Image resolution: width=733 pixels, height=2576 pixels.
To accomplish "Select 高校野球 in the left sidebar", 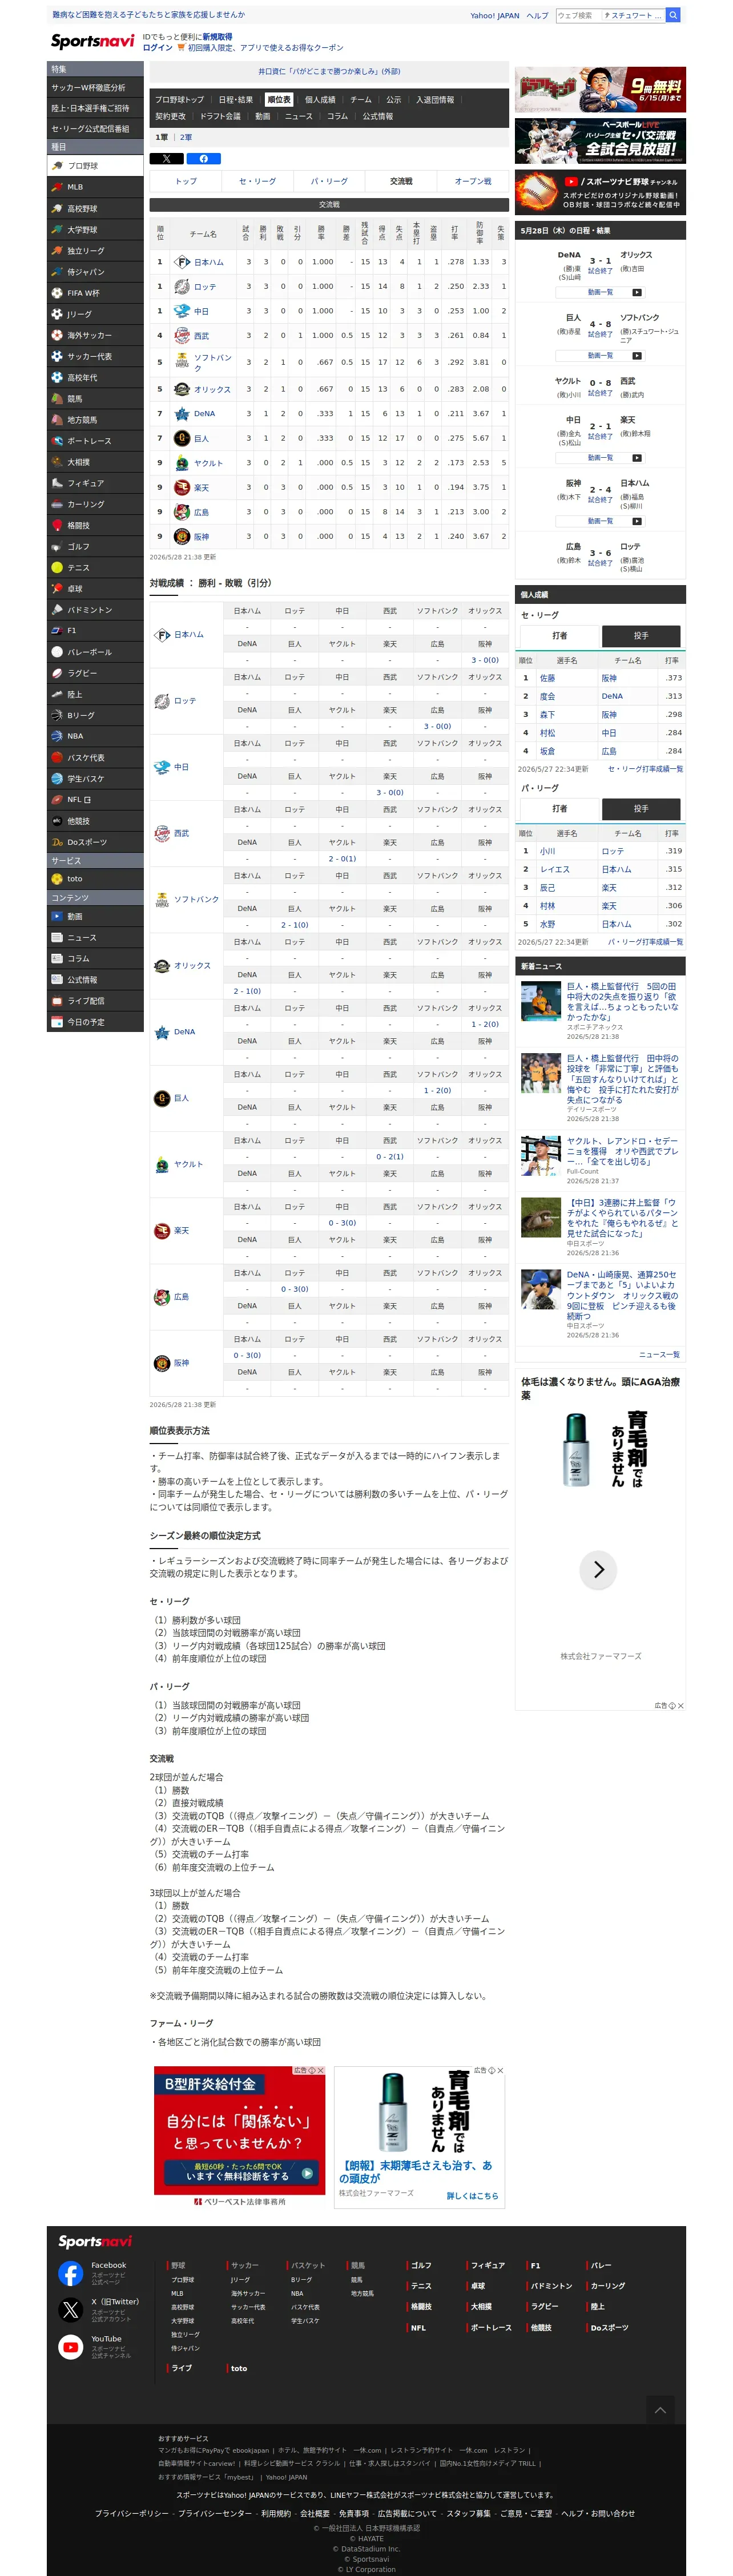I will tap(95, 208).
